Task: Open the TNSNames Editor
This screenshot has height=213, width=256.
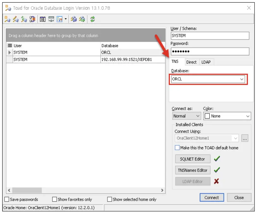Action: click(x=193, y=170)
